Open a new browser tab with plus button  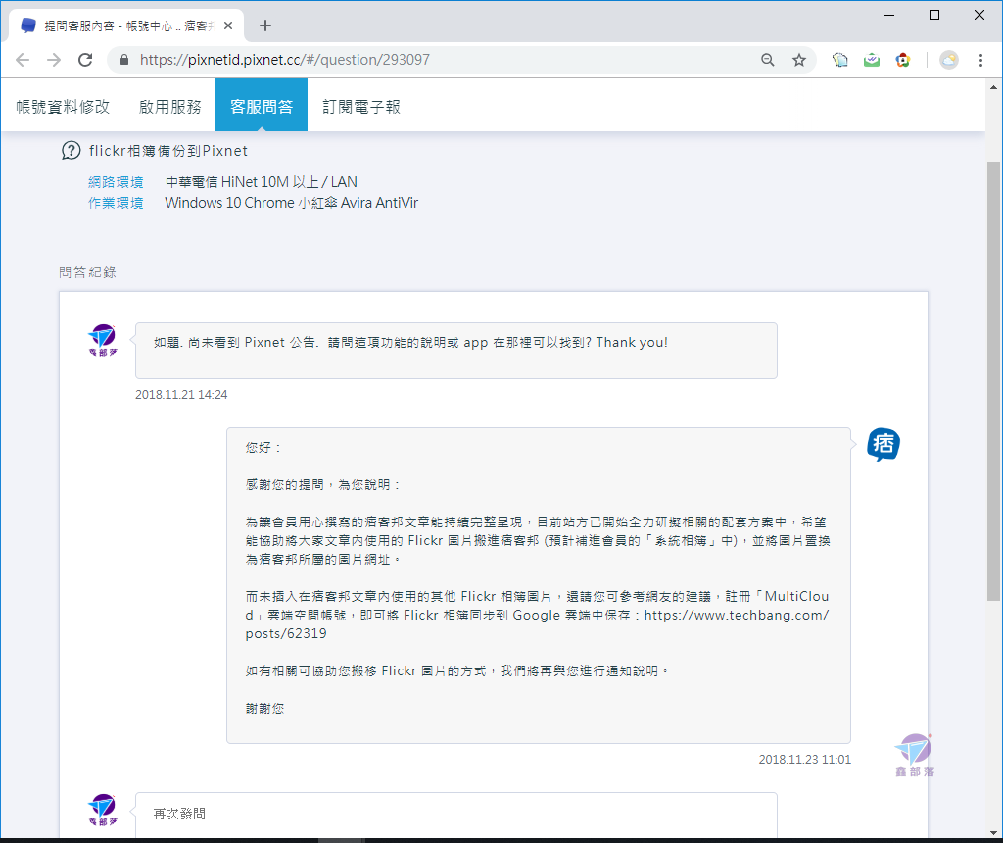point(265,25)
